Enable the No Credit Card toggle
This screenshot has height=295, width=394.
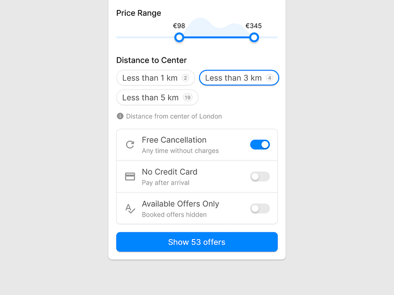[x=260, y=177]
